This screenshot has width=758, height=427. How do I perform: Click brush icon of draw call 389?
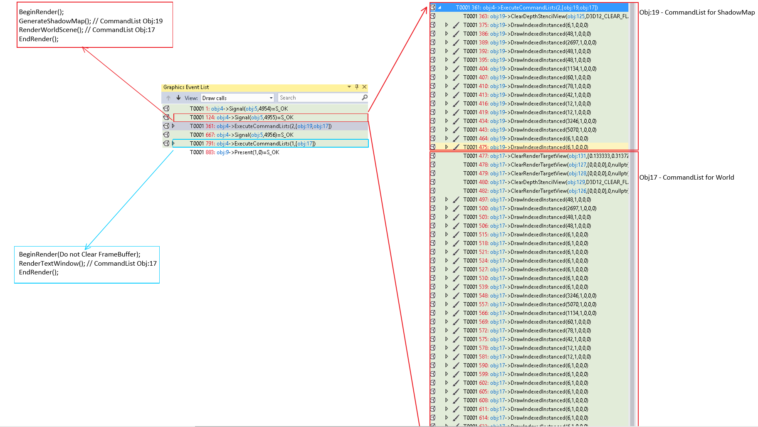(456, 42)
